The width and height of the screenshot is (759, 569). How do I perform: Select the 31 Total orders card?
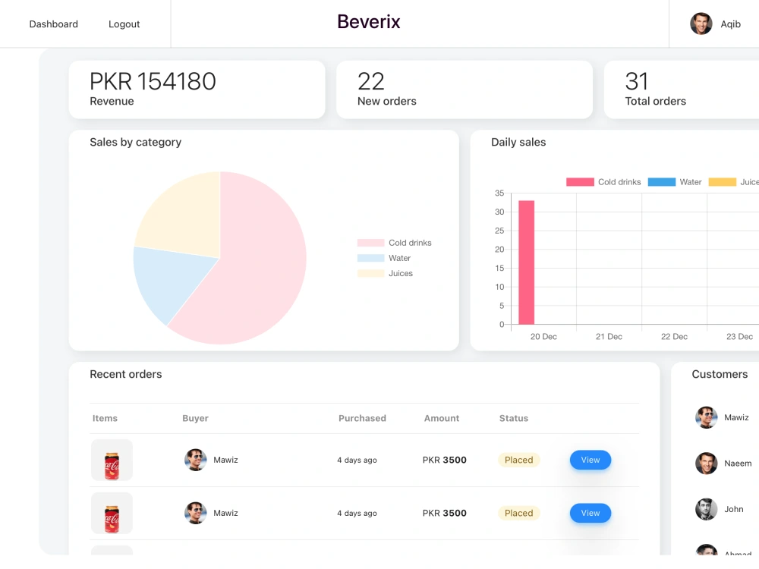pyautogui.click(x=682, y=90)
